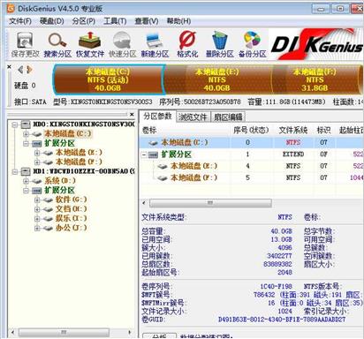Image resolution: width=364 pixels, height=339 pixels.
Task: Select 办公 (J:) partition in tree
Action: [x=71, y=228]
